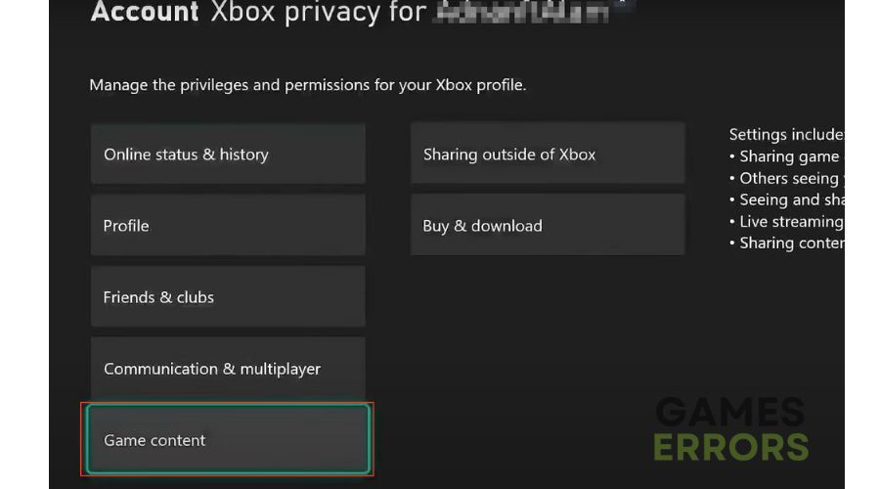Click the 'Sharing game' bullet item
The image size is (880, 489).
pos(786,156)
